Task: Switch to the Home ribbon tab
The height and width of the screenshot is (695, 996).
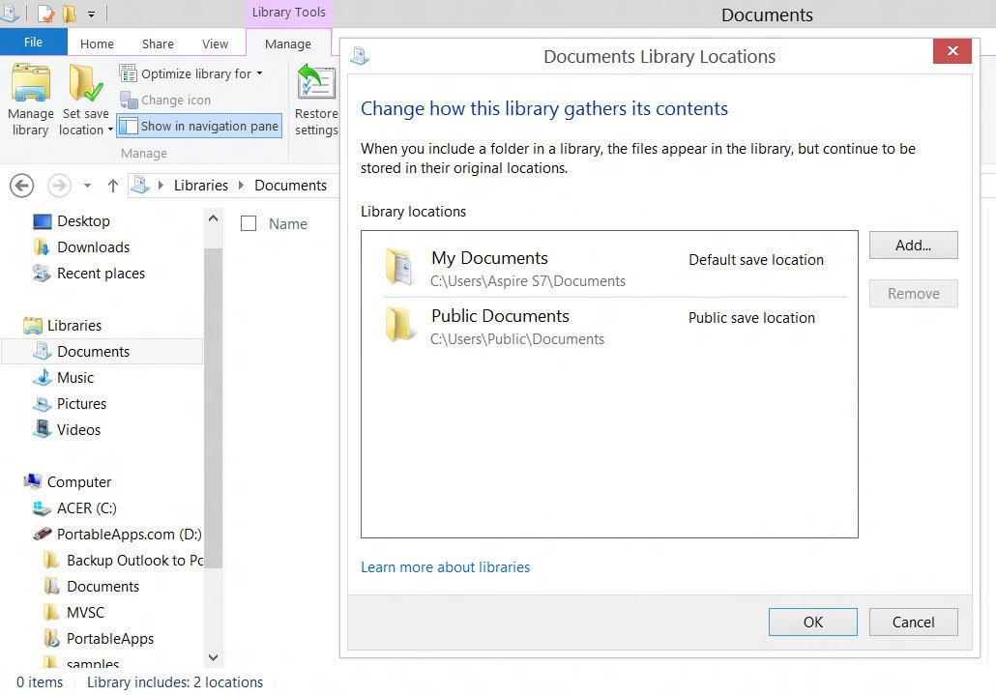Action: pos(97,43)
